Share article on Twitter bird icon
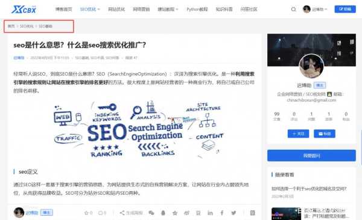 coord(233,213)
